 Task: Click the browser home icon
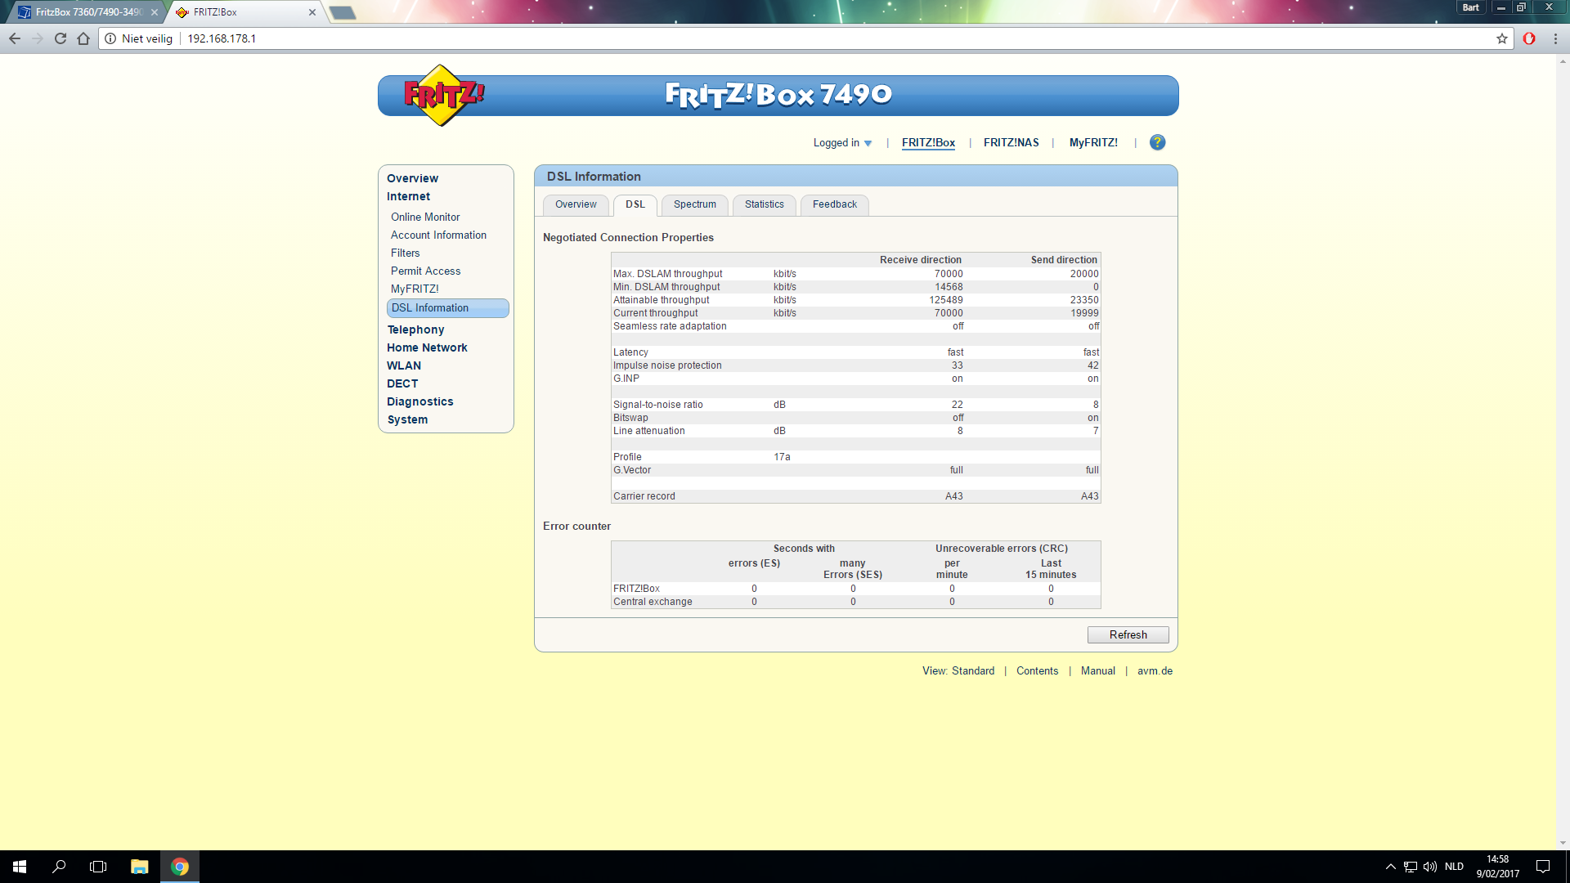(83, 38)
